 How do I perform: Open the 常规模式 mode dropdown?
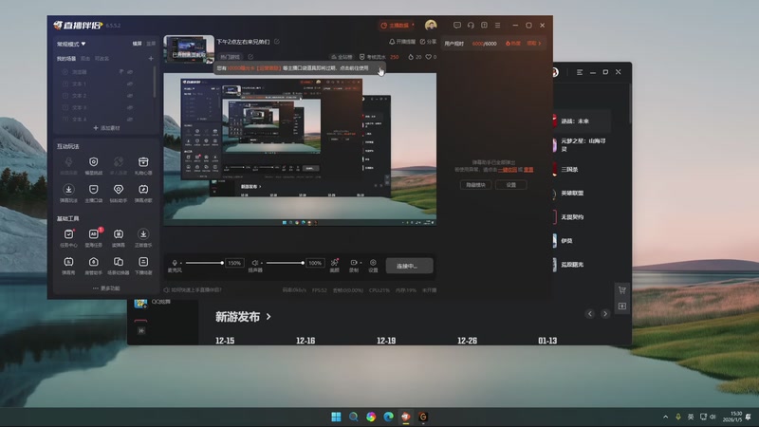pyautogui.click(x=71, y=44)
